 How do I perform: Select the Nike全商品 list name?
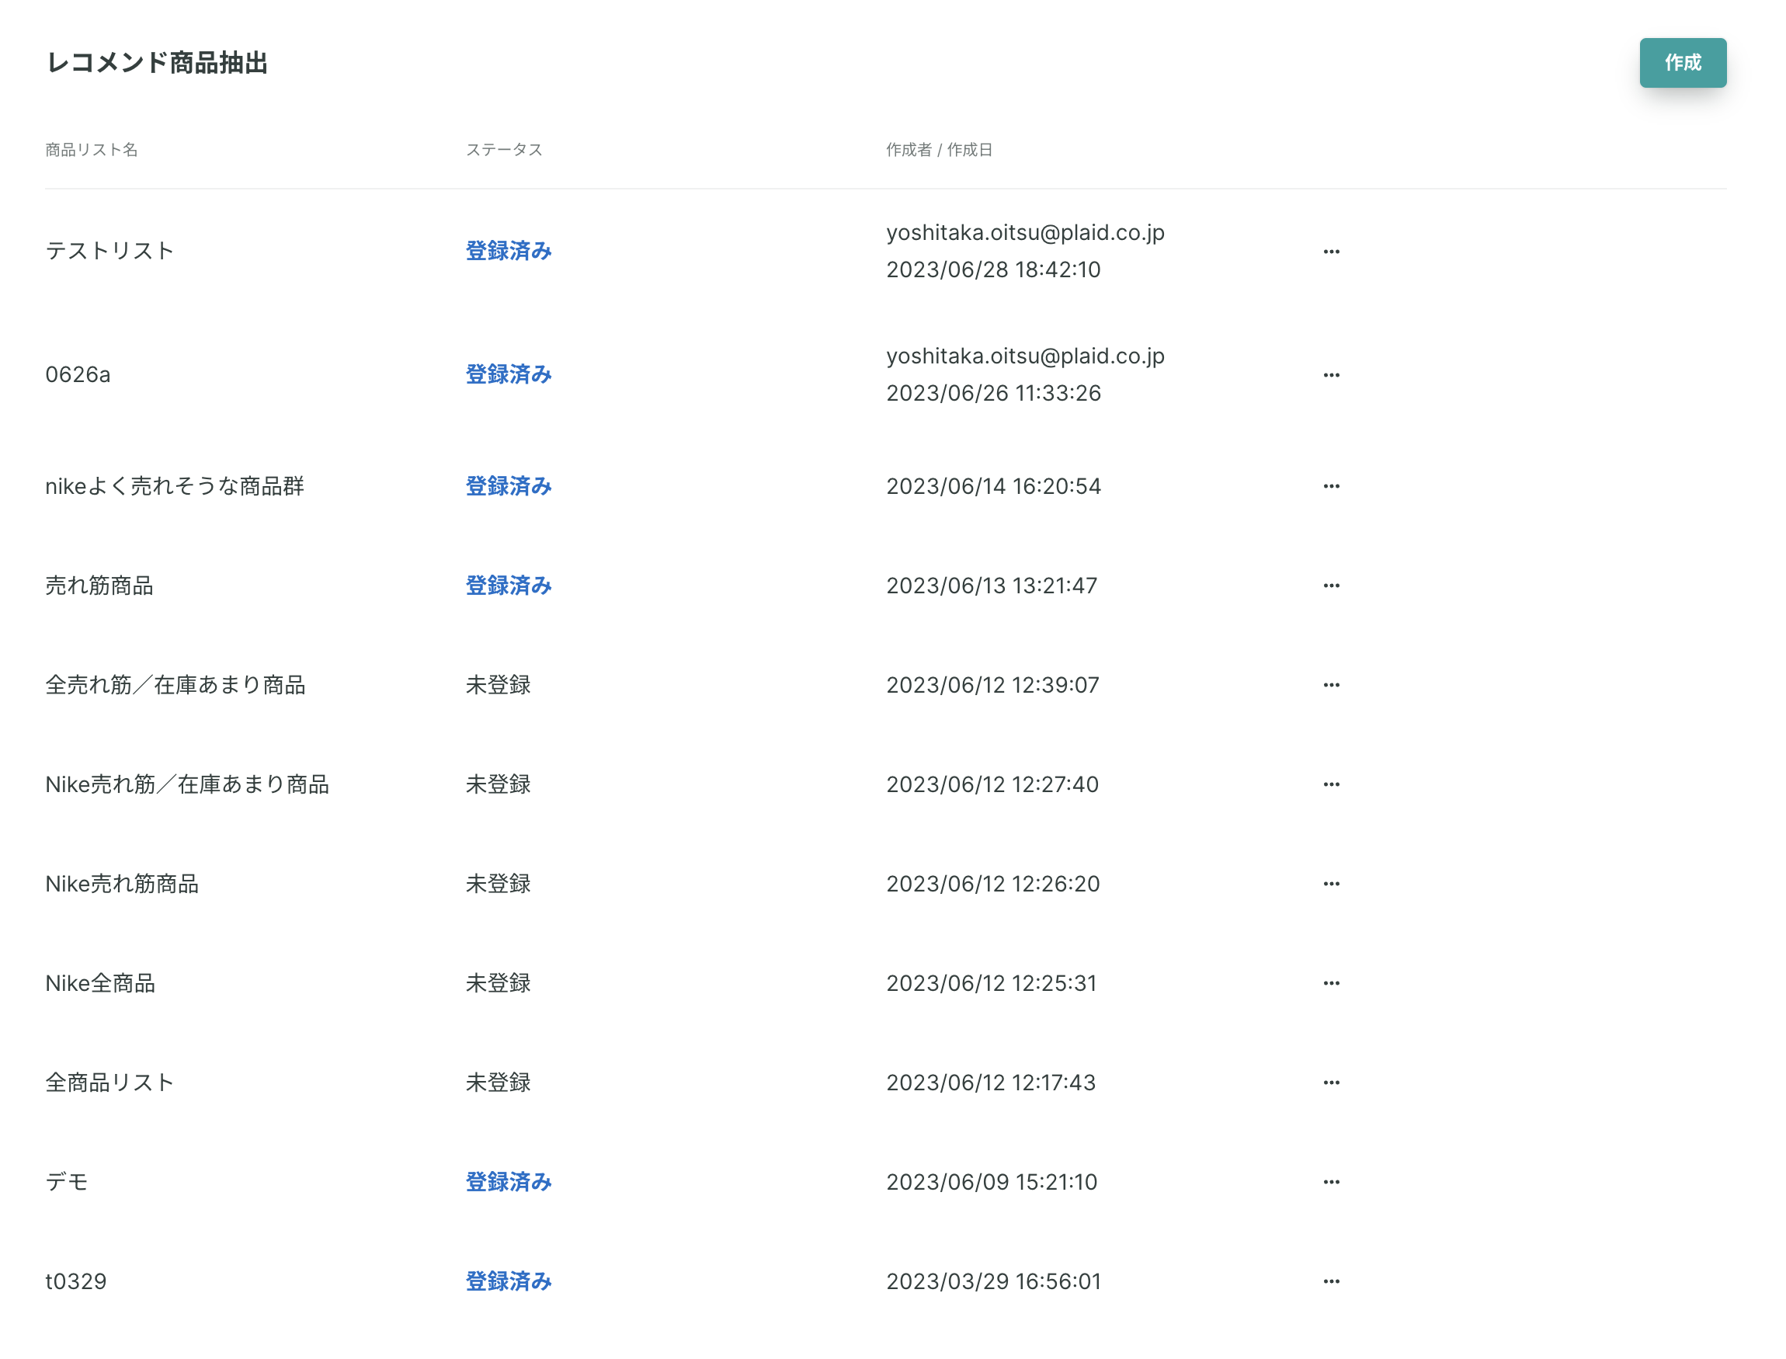(x=100, y=983)
